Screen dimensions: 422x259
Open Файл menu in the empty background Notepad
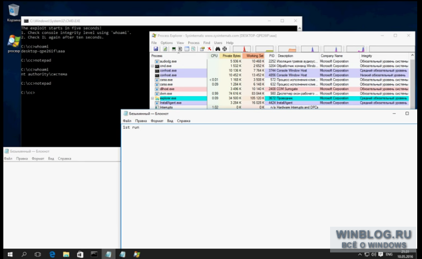(x=8, y=158)
